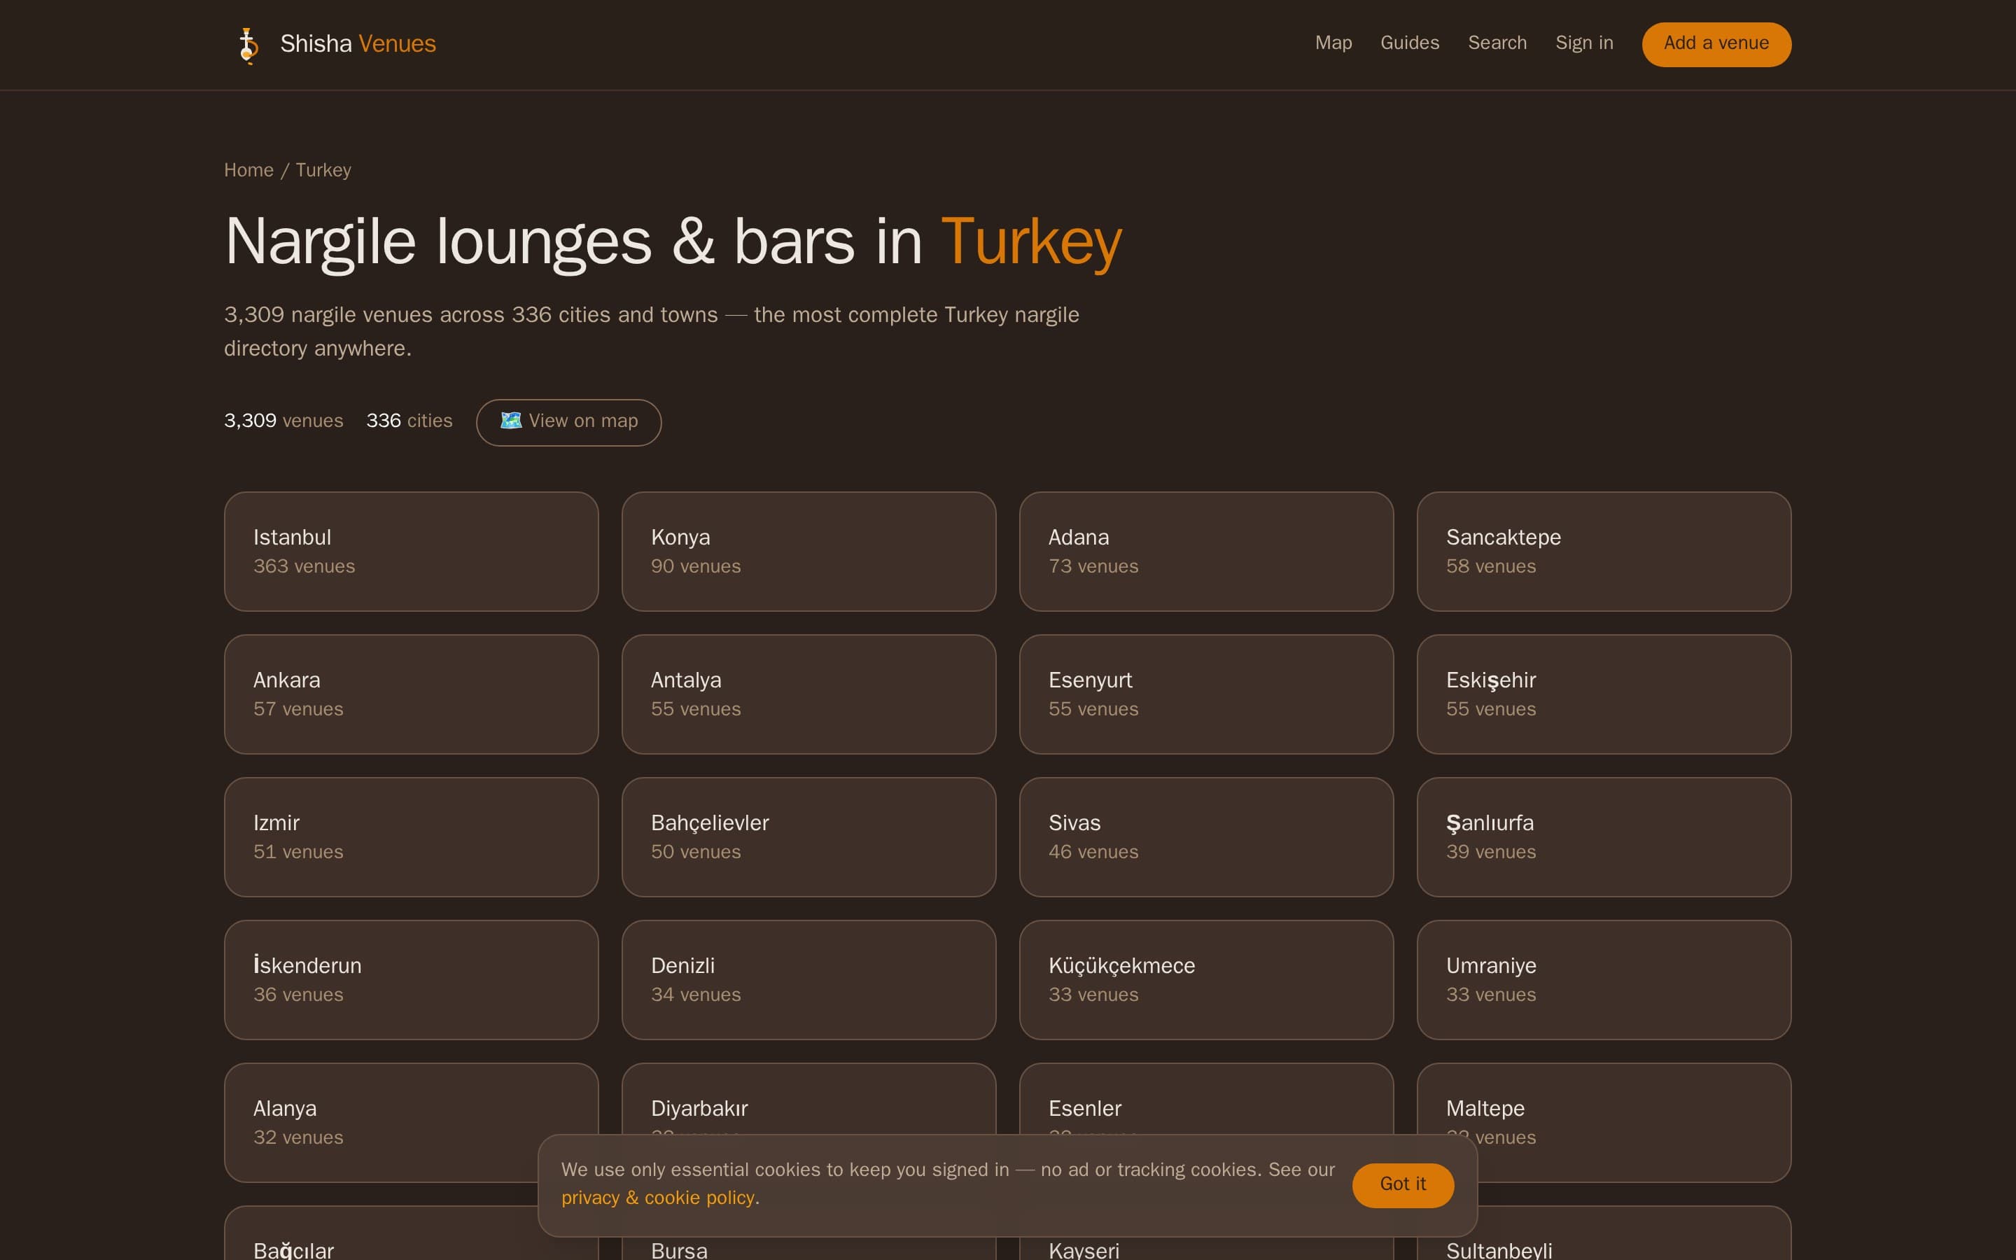2016x1260 pixels.
Task: Open the Sign in nav item
Action: click(x=1583, y=43)
